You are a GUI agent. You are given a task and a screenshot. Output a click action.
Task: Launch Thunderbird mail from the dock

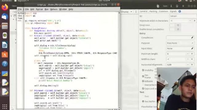pyautogui.click(x=5, y=16)
